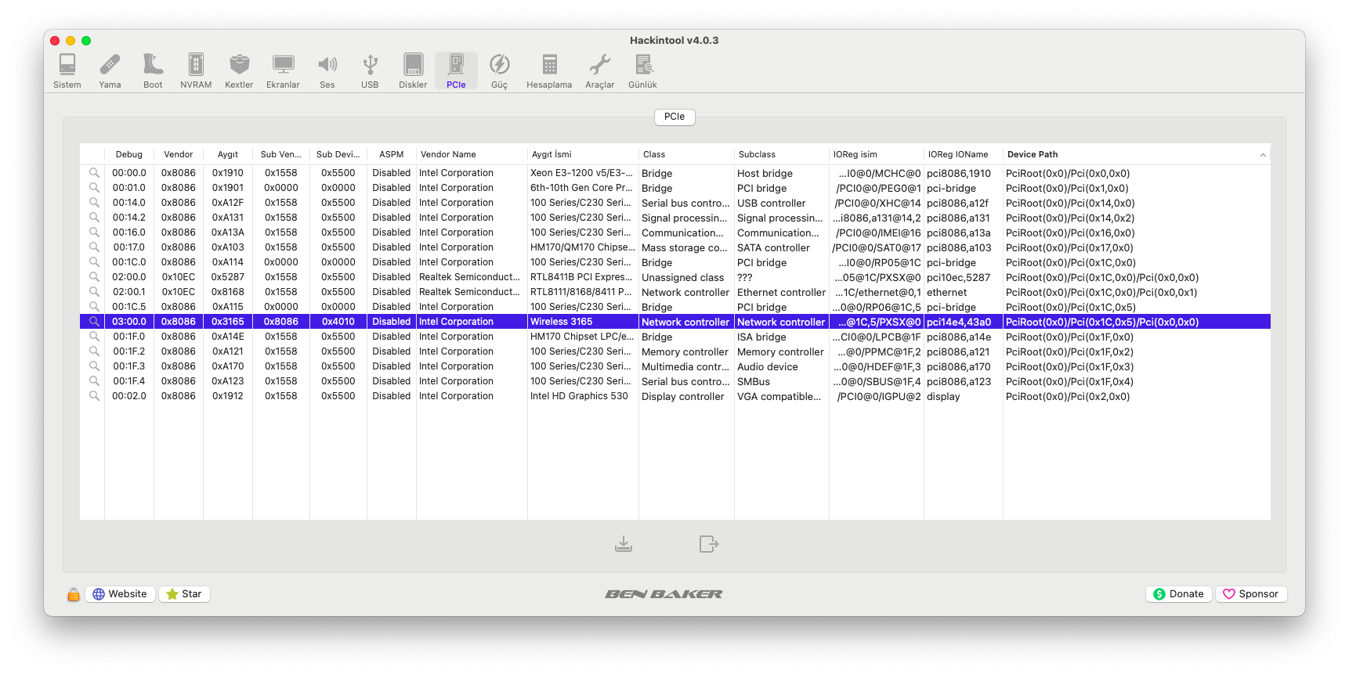Click the Website button
This screenshot has height=674, width=1349.
pyautogui.click(x=120, y=594)
